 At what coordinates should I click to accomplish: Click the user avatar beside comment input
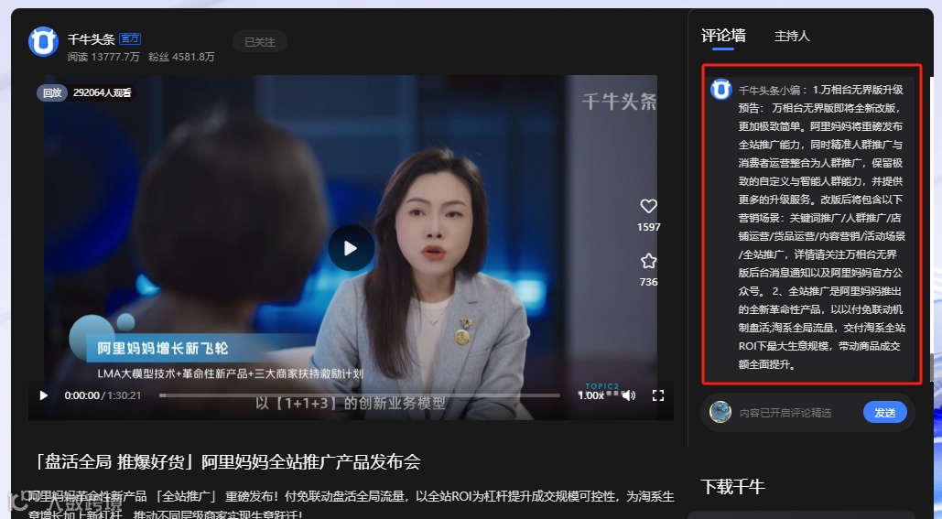tap(720, 412)
